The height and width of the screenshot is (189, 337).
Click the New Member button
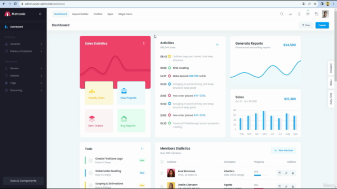point(283,151)
